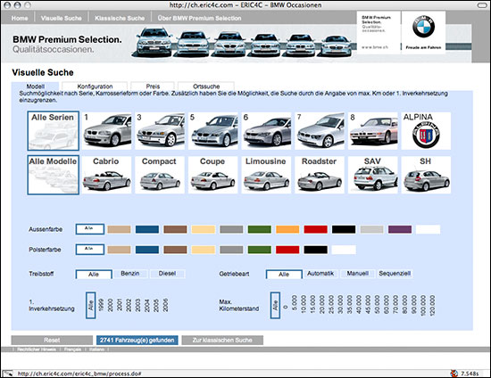Switch to the Modell tab
Screen dimensions: 491x378
click(x=35, y=86)
